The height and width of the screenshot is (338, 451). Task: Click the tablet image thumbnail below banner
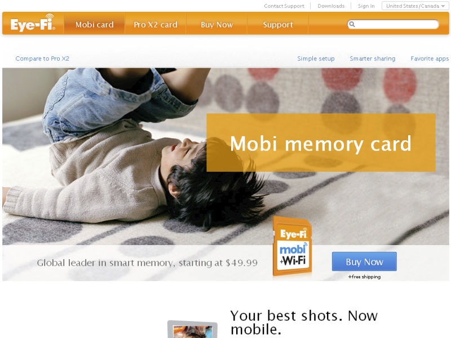192,329
